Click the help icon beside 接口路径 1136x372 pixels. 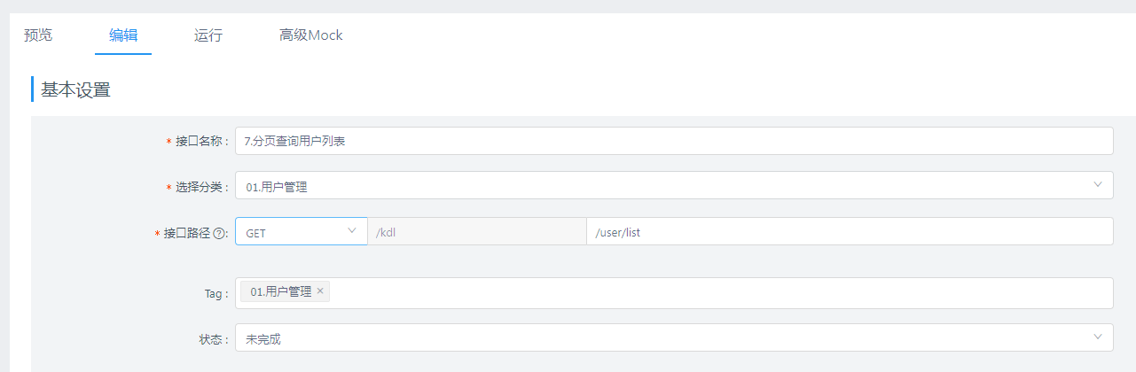[x=221, y=233]
